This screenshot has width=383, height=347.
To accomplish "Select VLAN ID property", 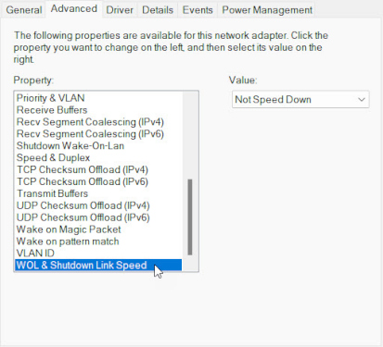I will [x=99, y=254].
